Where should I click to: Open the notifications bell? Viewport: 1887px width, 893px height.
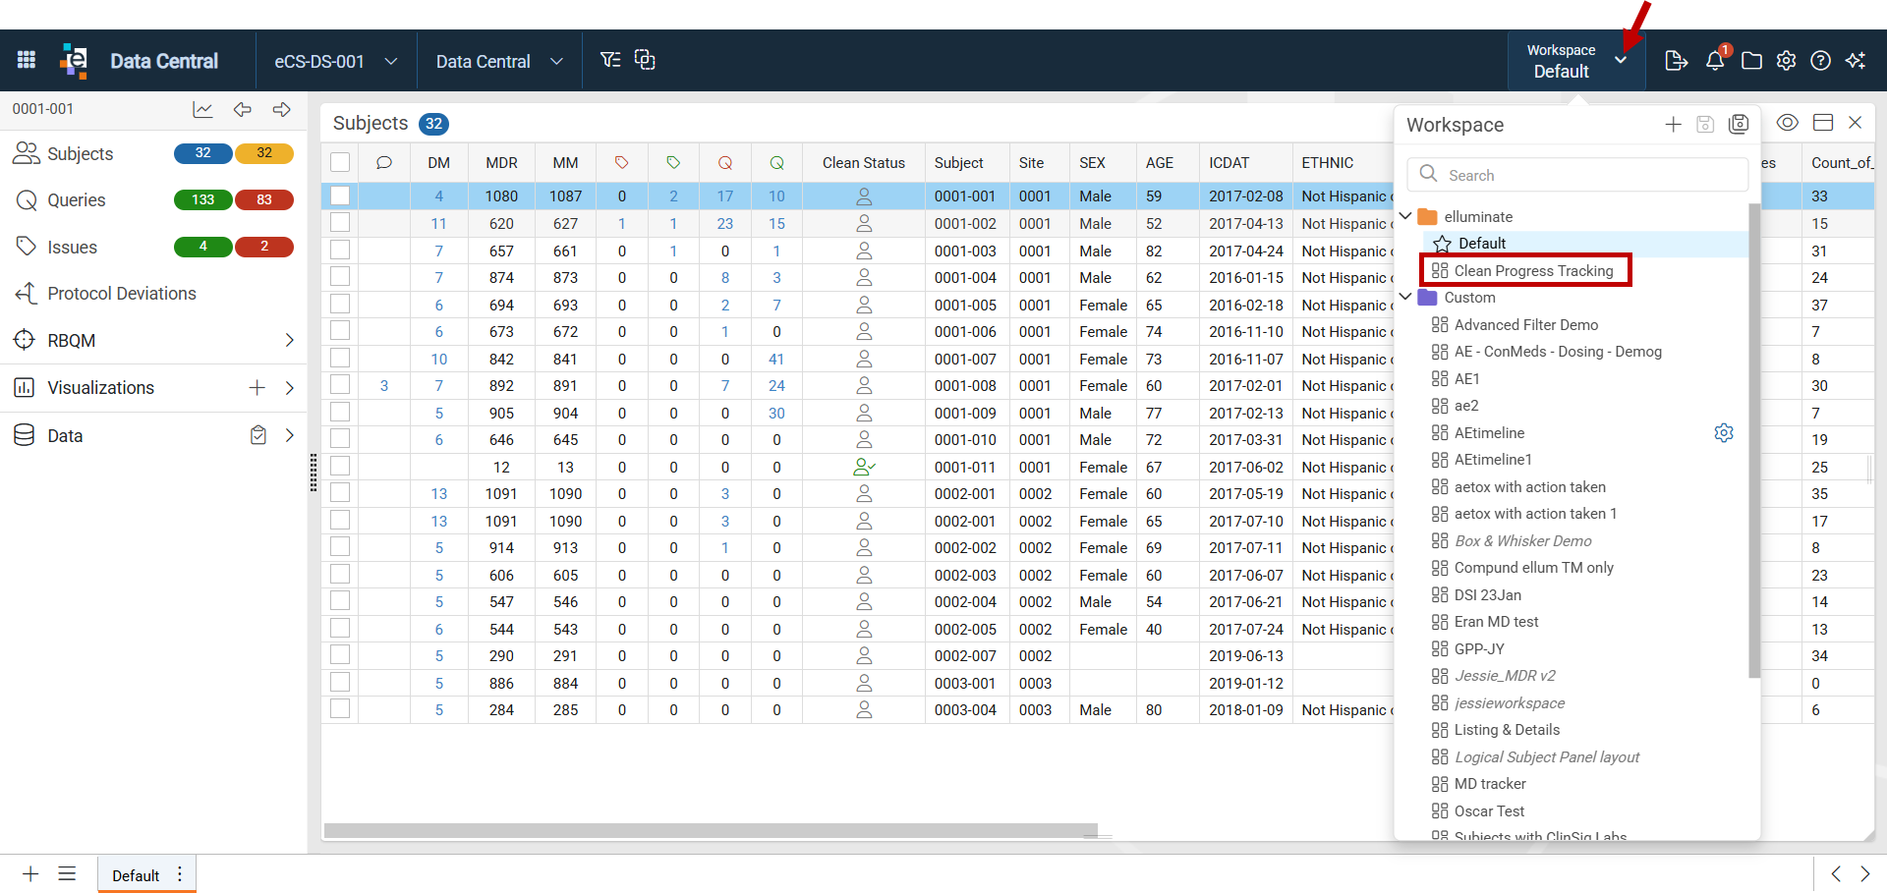[1715, 60]
